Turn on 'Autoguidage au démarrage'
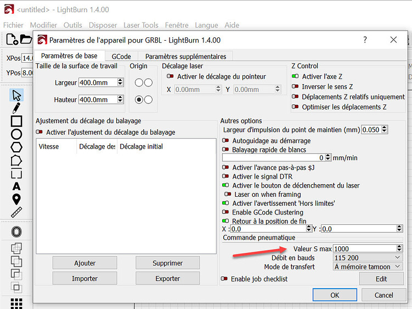This screenshot has width=412, height=309. [225, 141]
